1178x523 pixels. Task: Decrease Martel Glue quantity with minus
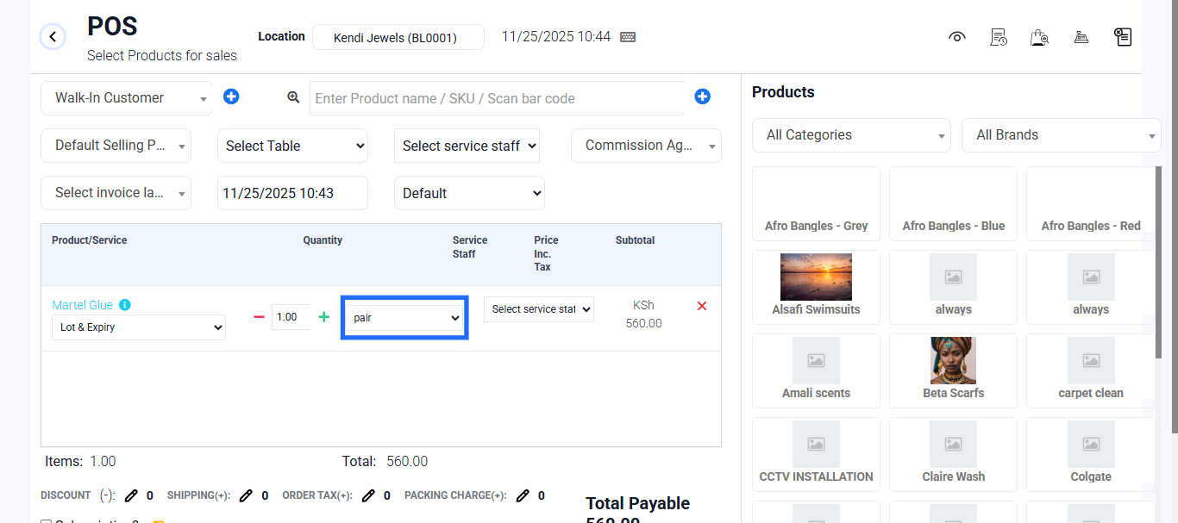[x=259, y=317]
